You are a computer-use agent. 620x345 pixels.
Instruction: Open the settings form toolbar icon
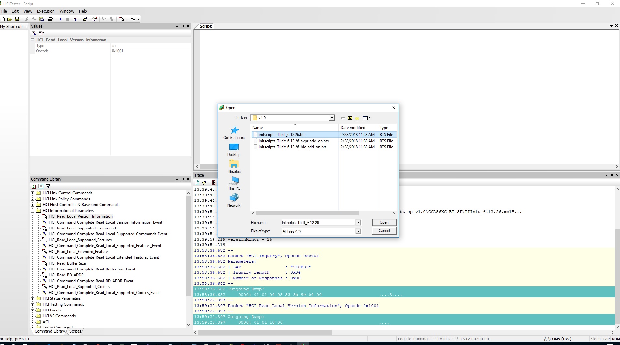coord(94,19)
